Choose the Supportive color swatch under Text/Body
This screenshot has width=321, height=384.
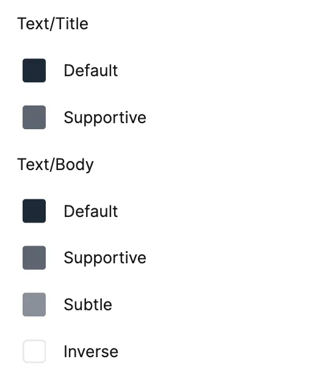(34, 258)
